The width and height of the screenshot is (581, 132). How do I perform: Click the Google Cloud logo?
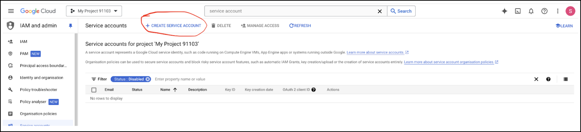(38, 11)
